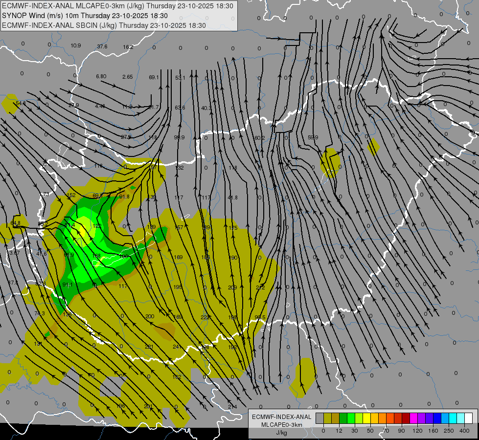479x440 pixels.
Task: Click the bright green legend swatch
Action: tap(351, 418)
